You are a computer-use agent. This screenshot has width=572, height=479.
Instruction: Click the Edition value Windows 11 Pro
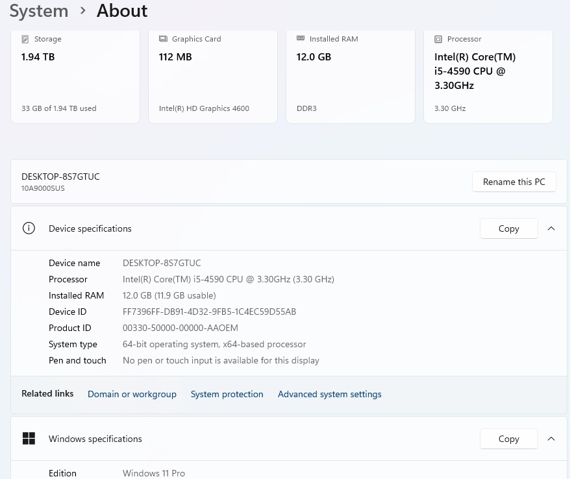point(154,473)
